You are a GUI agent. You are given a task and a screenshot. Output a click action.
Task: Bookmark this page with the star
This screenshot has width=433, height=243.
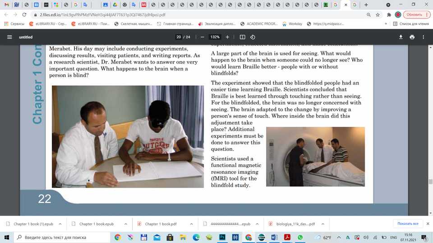tap(378, 14)
